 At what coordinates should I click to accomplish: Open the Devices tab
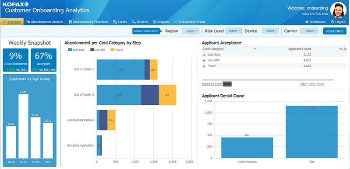tap(140, 22)
